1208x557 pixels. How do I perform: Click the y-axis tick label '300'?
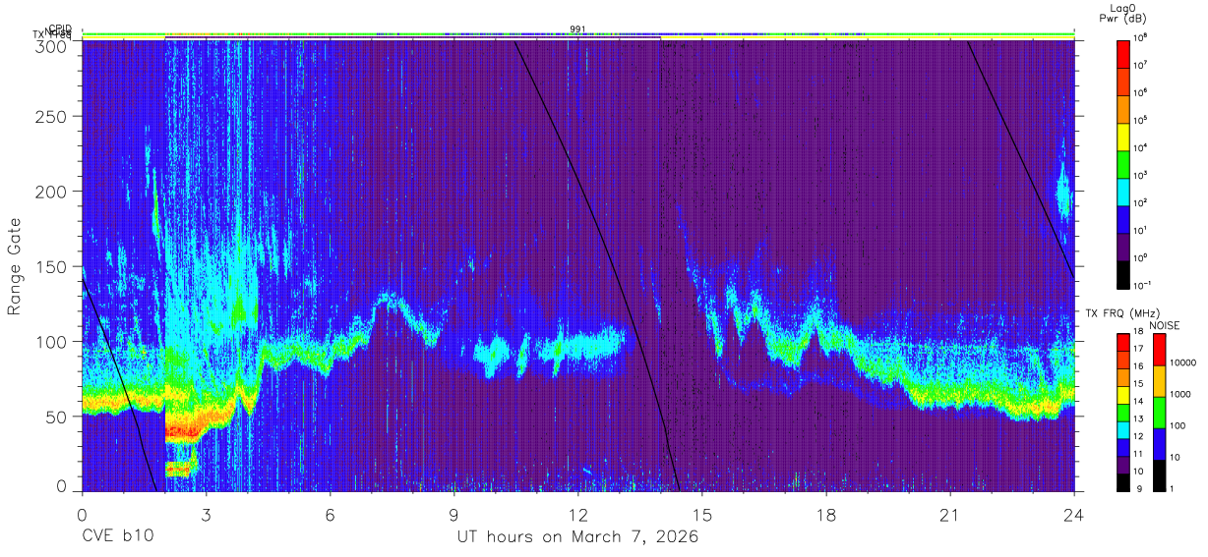point(51,47)
